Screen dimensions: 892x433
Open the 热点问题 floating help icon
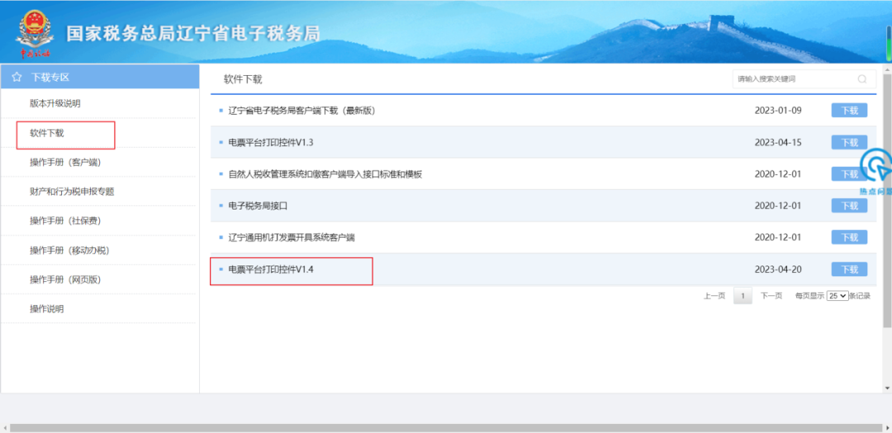pos(875,171)
